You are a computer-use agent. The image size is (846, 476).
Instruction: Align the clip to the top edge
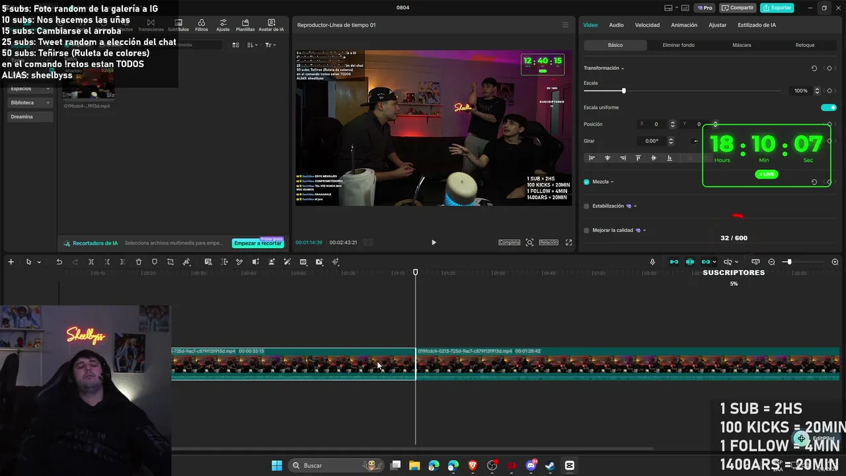[638, 158]
